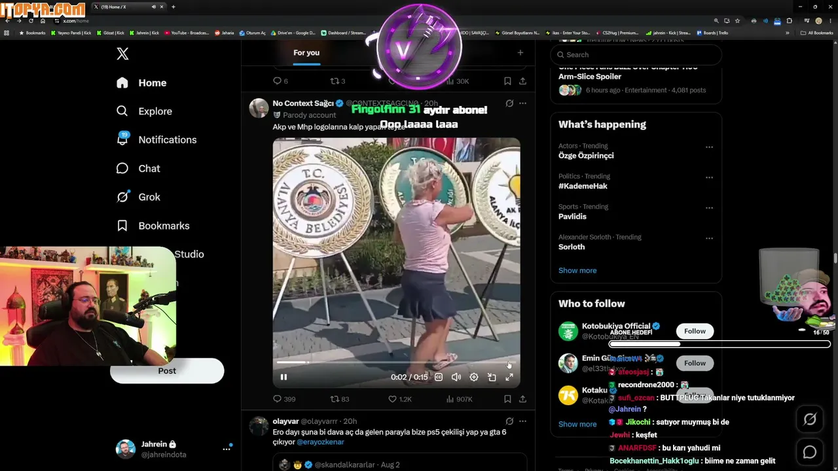Open more options for #KademeHak trend
Screen dimensions: 838x471
(709, 178)
